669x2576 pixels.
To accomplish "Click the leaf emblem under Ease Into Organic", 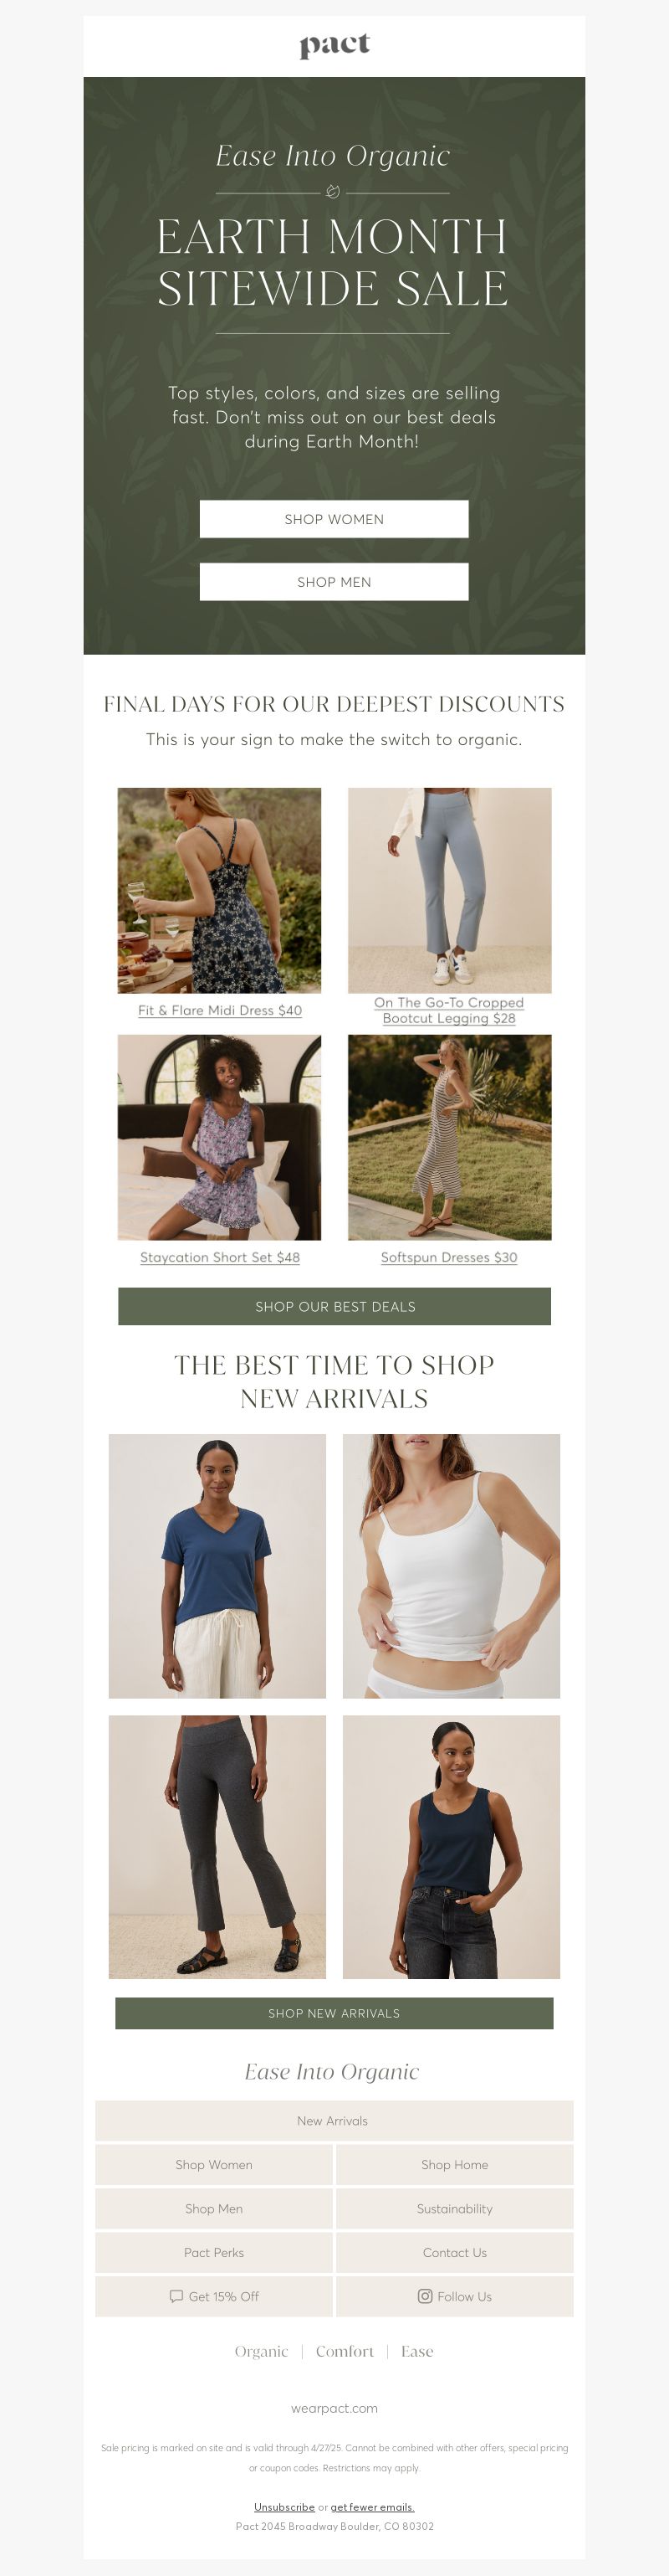I will tap(333, 192).
